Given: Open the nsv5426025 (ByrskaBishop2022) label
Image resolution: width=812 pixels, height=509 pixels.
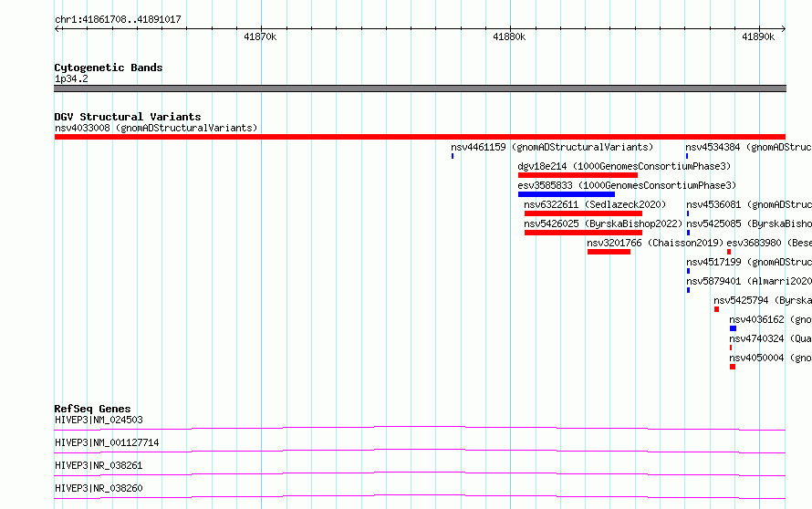Looking at the screenshot, I should point(603,223).
